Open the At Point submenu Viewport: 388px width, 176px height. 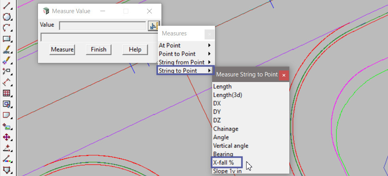(x=185, y=45)
